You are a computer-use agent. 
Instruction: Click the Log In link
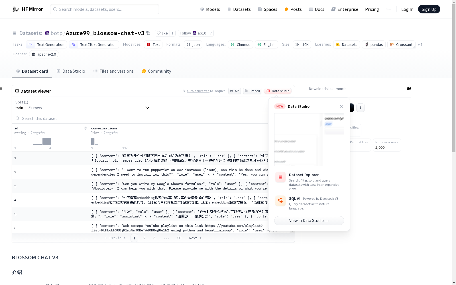coord(407,9)
